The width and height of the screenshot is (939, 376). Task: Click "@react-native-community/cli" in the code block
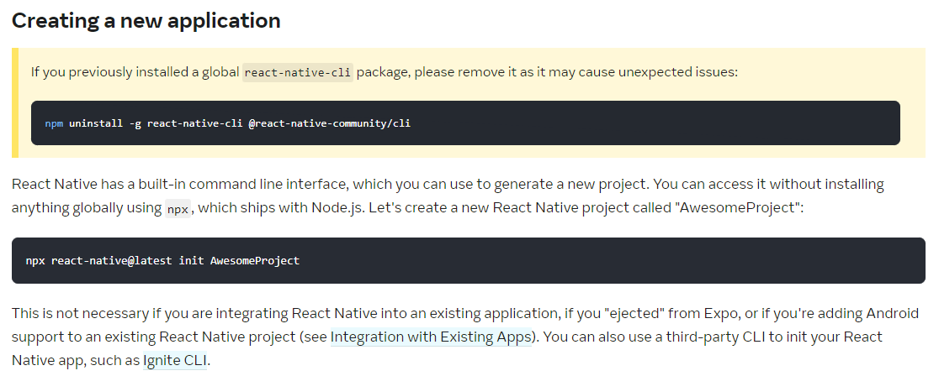click(329, 123)
